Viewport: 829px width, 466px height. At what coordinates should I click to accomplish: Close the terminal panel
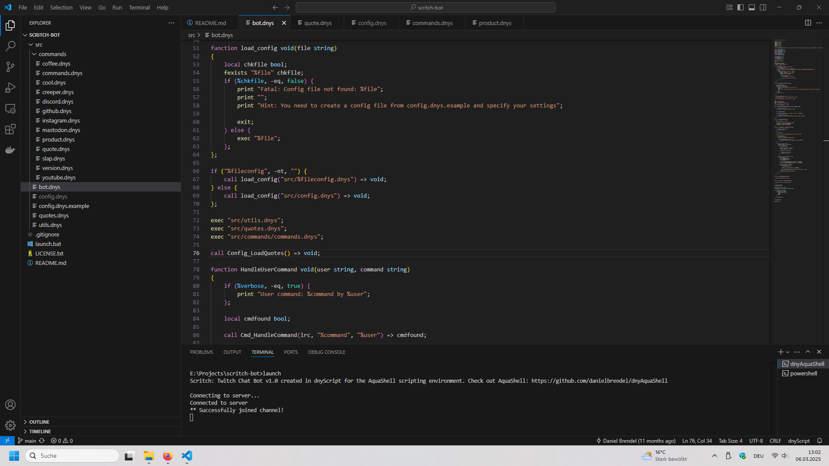[x=819, y=352]
